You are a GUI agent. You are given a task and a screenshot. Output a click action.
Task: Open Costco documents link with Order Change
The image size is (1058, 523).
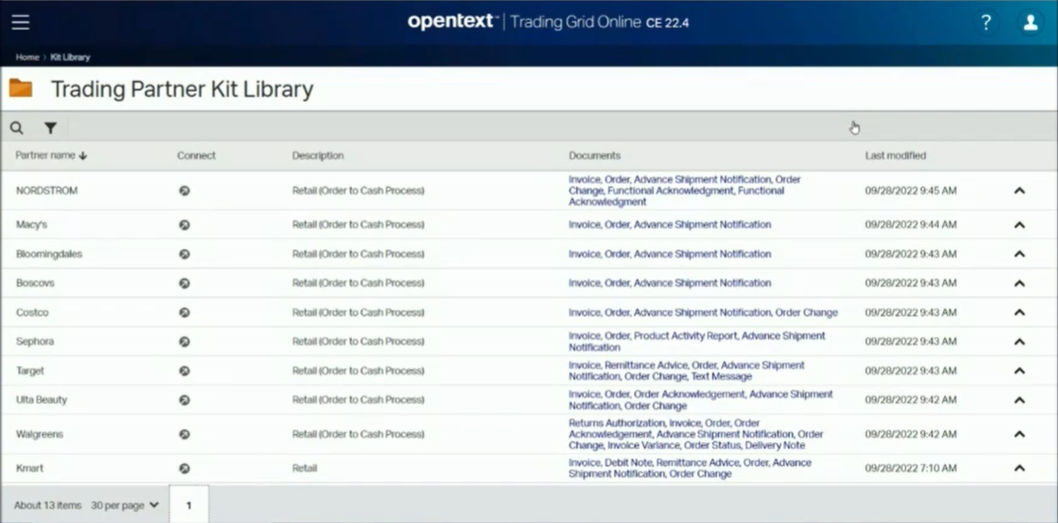click(703, 313)
